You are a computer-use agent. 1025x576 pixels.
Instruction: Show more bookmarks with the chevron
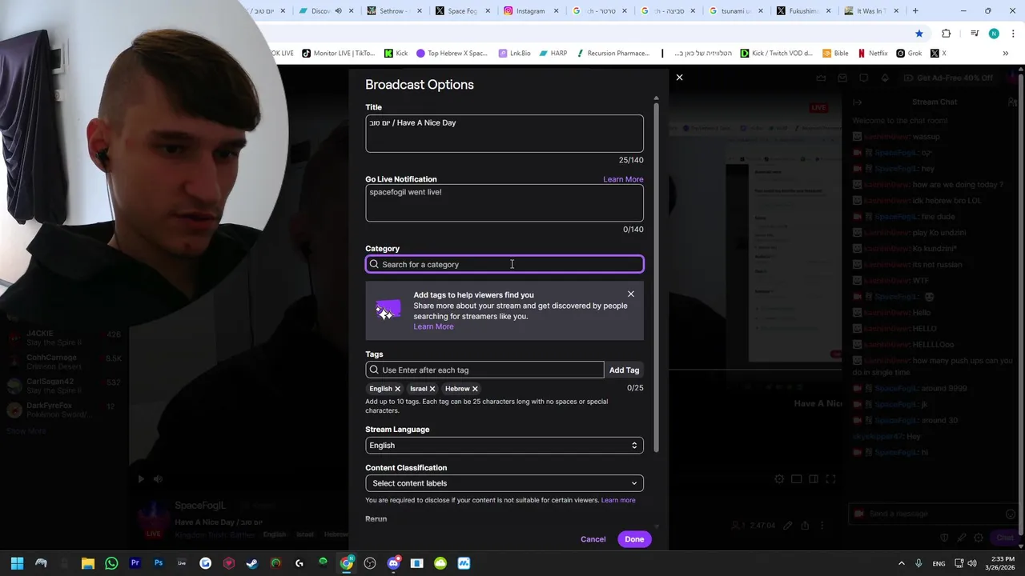click(x=1006, y=54)
